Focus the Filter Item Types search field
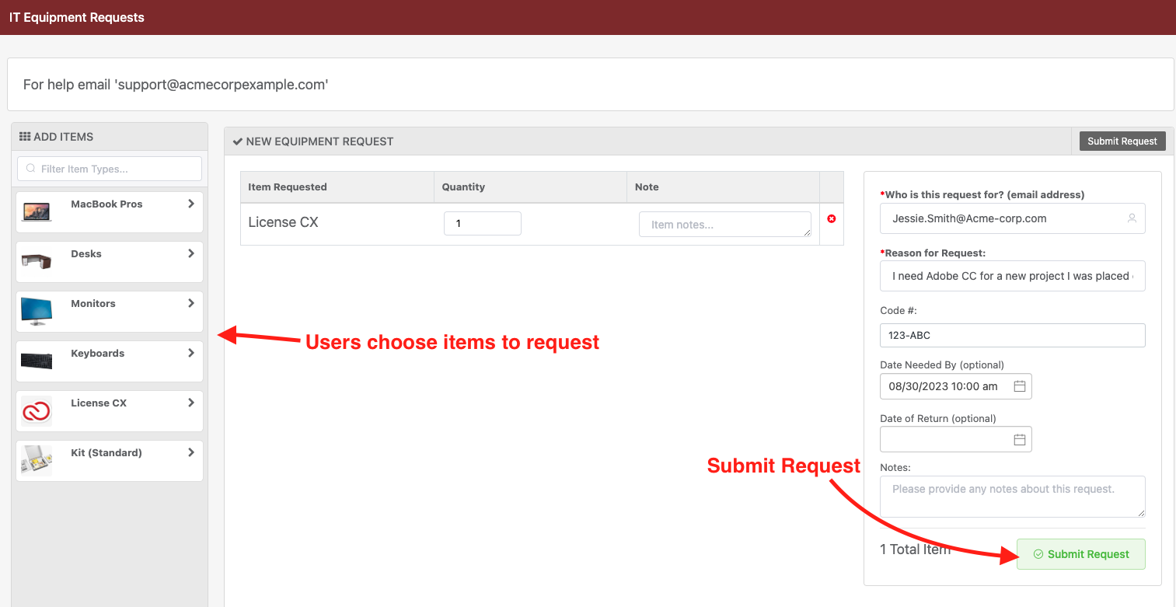This screenshot has height=607, width=1176. [110, 169]
